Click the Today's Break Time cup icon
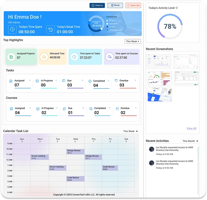 (x=50, y=29)
